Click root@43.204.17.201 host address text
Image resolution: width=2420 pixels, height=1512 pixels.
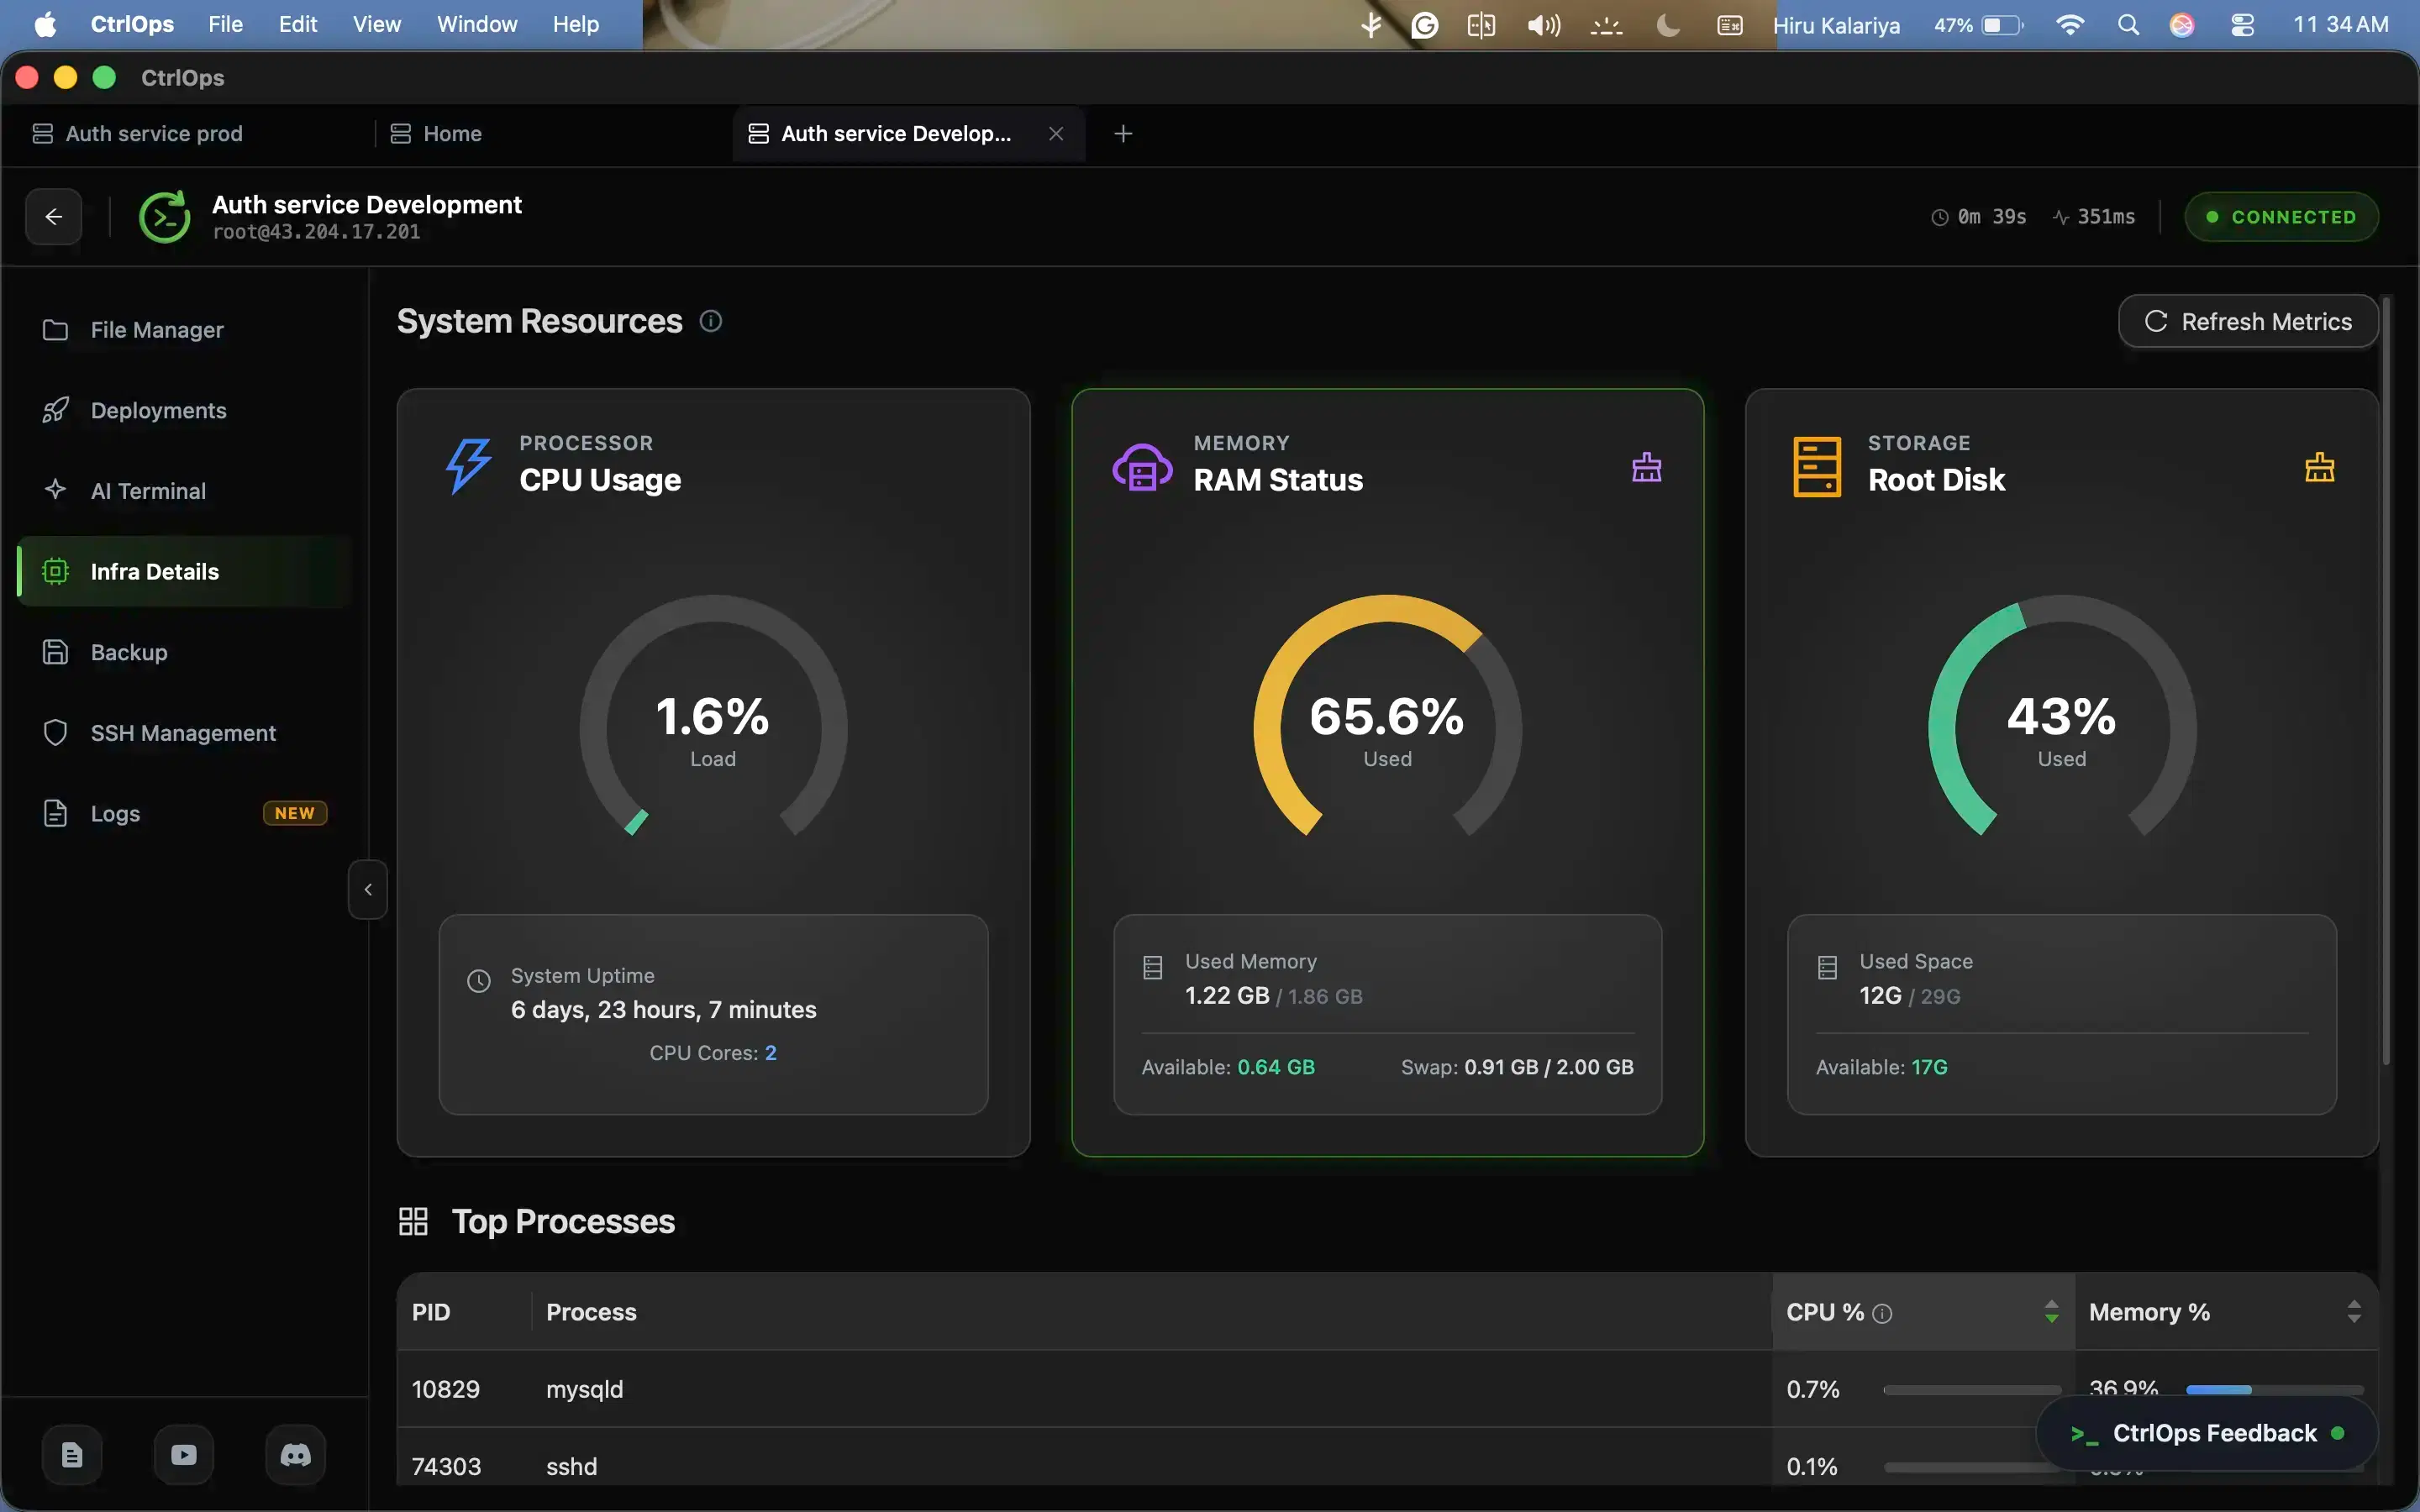pyautogui.click(x=316, y=232)
